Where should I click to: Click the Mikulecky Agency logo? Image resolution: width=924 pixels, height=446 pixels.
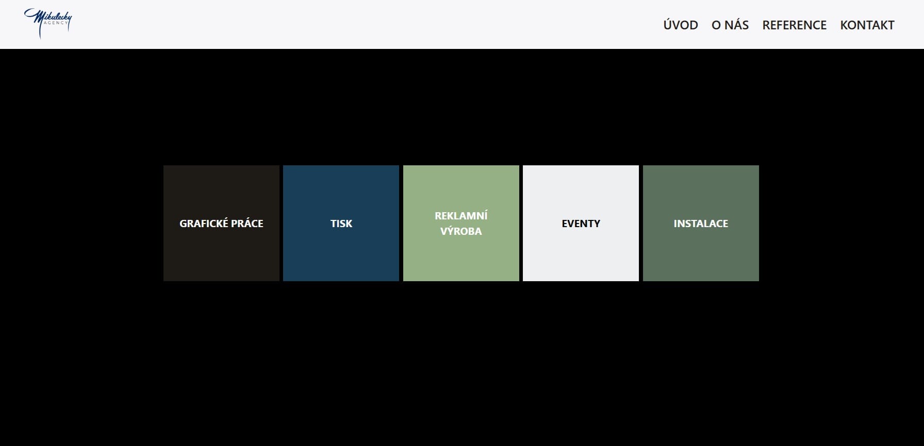48,23
